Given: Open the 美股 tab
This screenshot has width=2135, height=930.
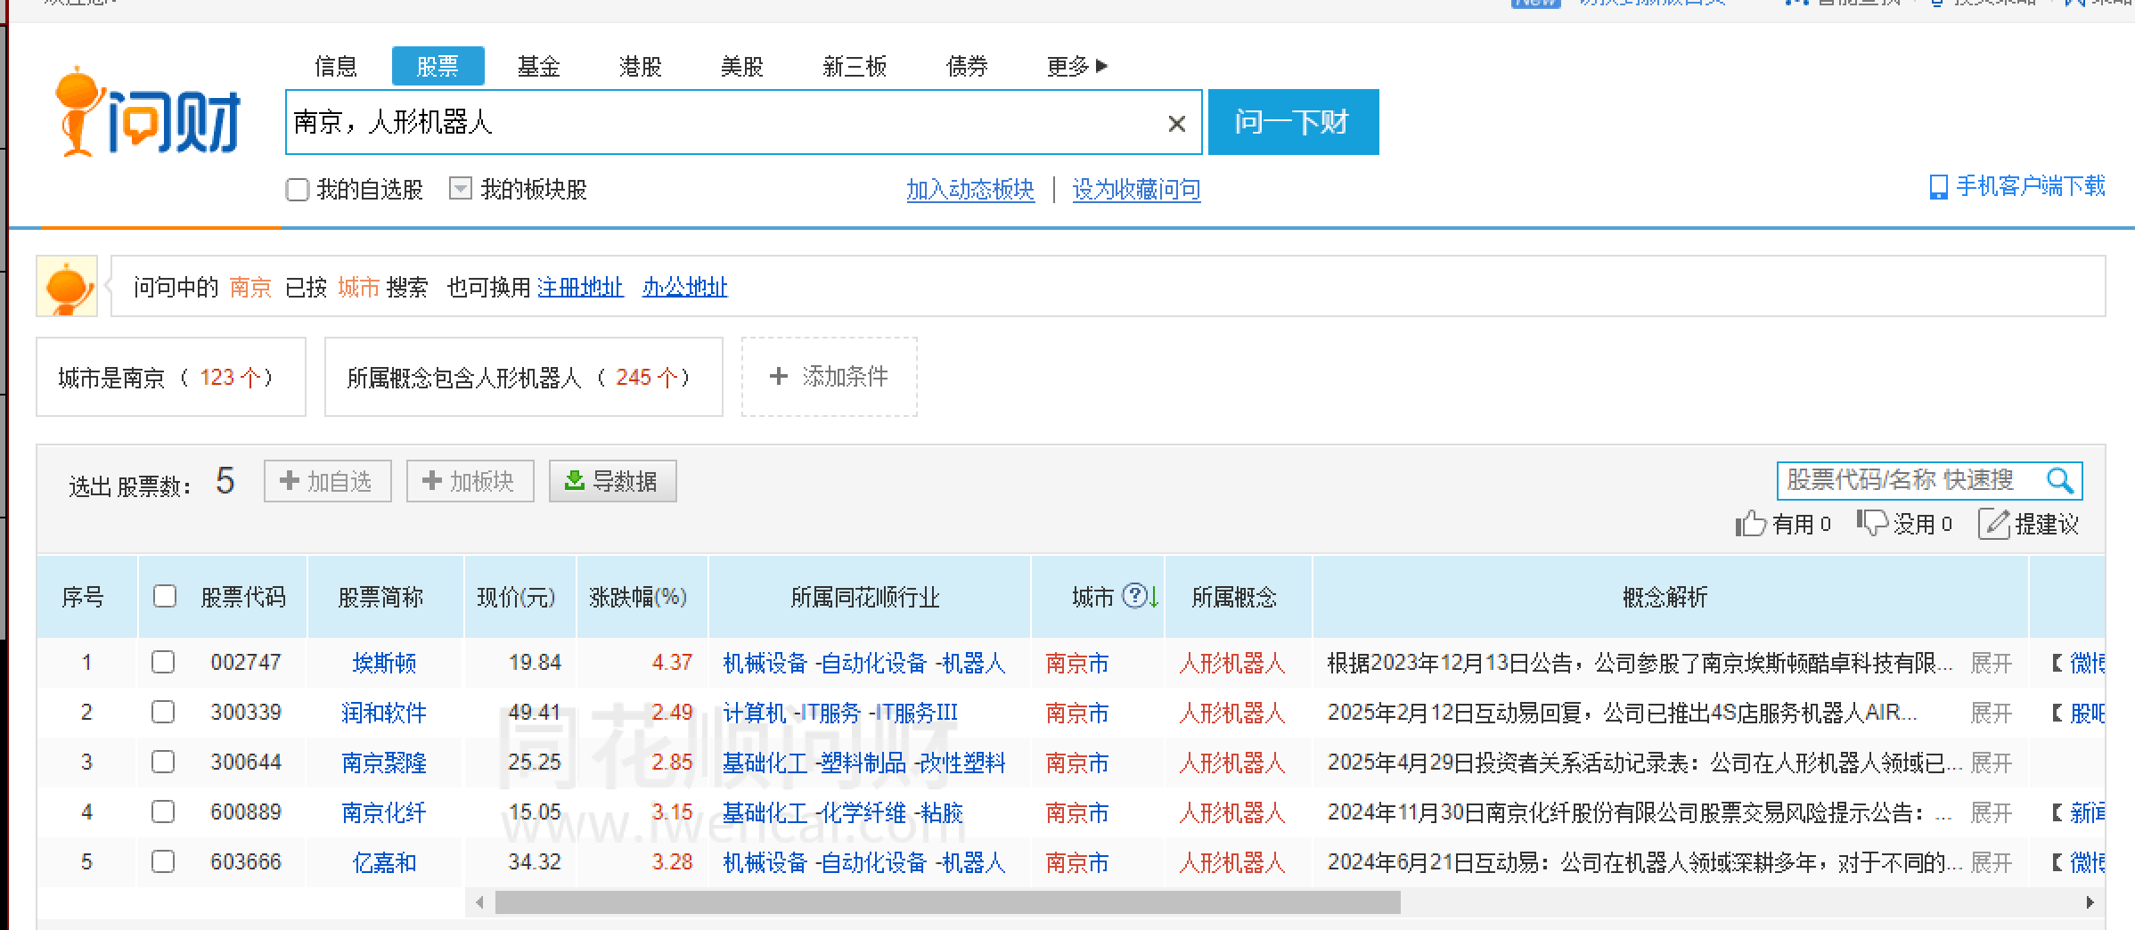Looking at the screenshot, I should 741,66.
